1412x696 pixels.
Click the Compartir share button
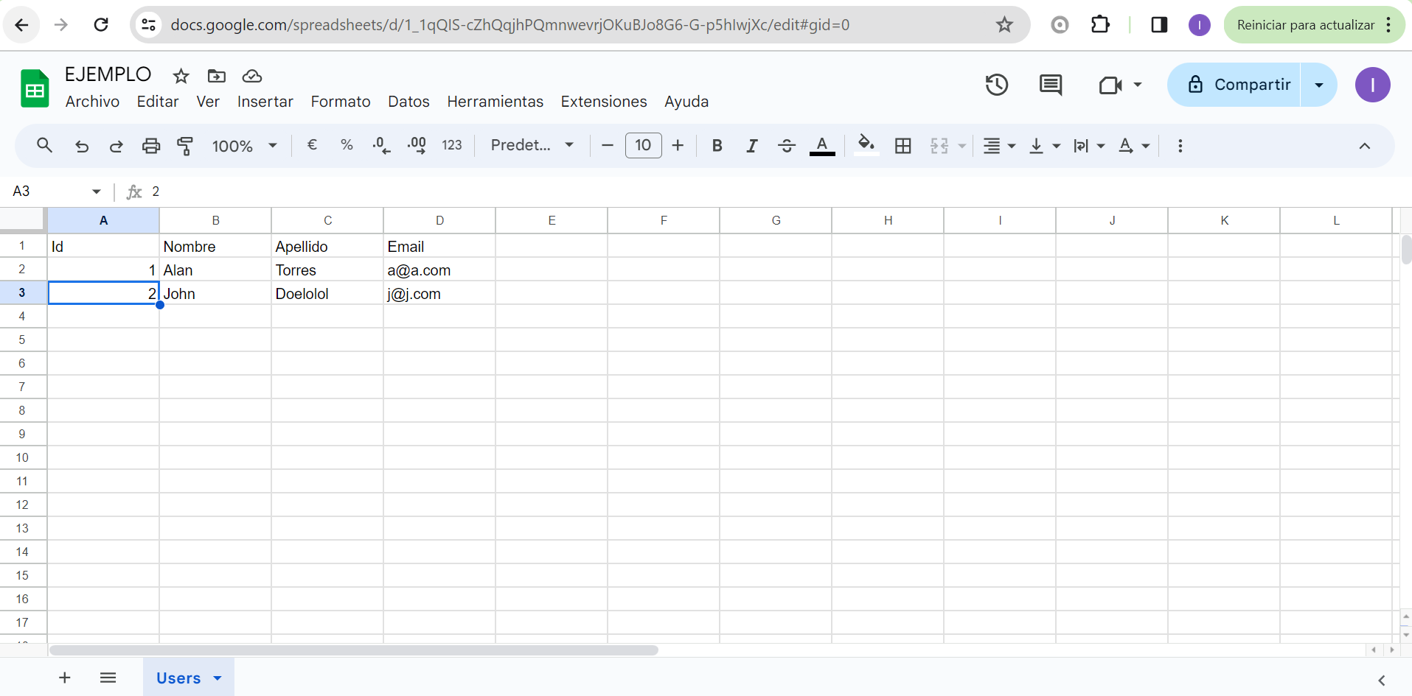pos(1234,85)
